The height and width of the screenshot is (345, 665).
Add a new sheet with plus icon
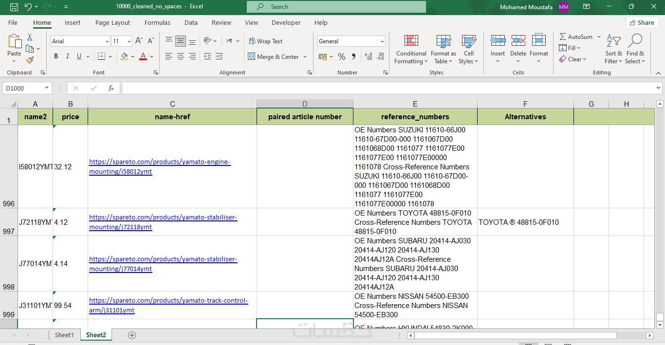pyautogui.click(x=132, y=335)
